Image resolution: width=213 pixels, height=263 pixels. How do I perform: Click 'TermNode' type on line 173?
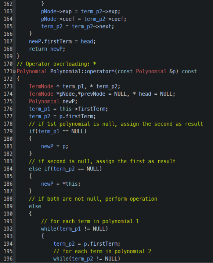pos(41,87)
